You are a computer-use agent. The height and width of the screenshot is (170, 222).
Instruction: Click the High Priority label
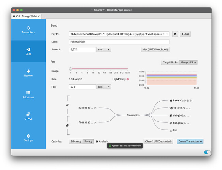point(119,79)
